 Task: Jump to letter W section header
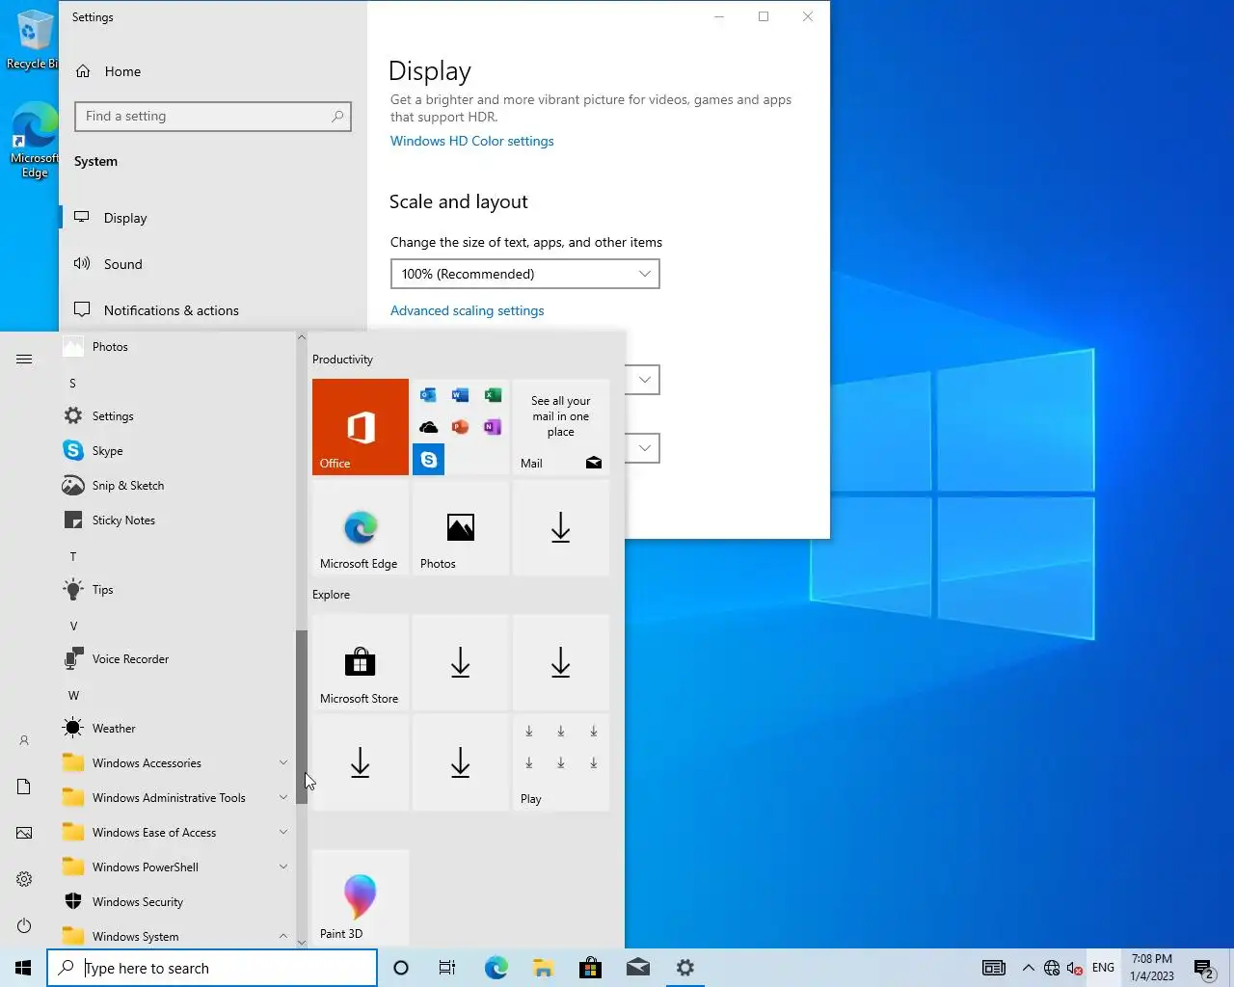[73, 696]
